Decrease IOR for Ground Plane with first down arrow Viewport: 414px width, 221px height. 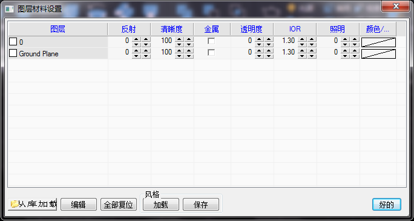pyautogui.click(x=302, y=56)
